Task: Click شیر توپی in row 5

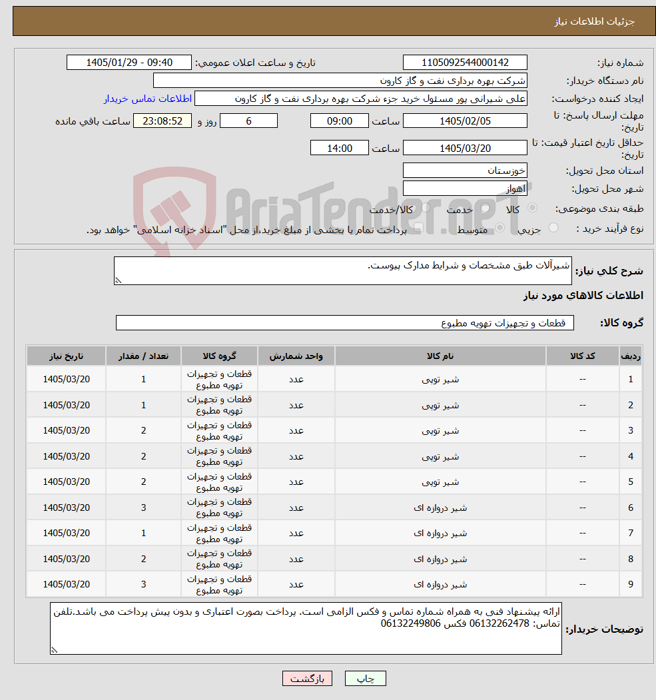Action: click(440, 482)
